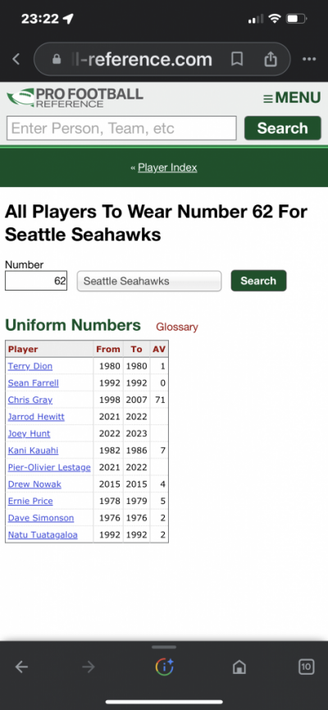Sort the table by the From column
This screenshot has height=710, width=328.
tap(108, 349)
